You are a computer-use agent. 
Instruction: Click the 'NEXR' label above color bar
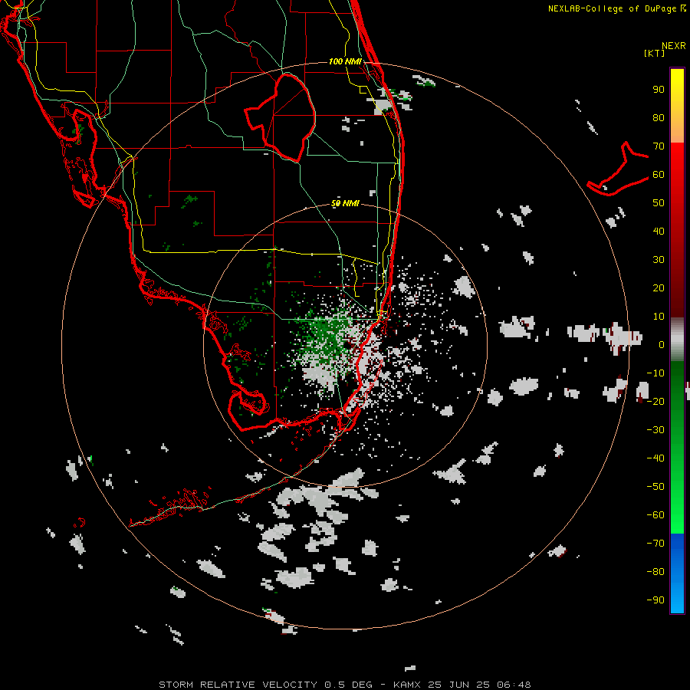674,46
